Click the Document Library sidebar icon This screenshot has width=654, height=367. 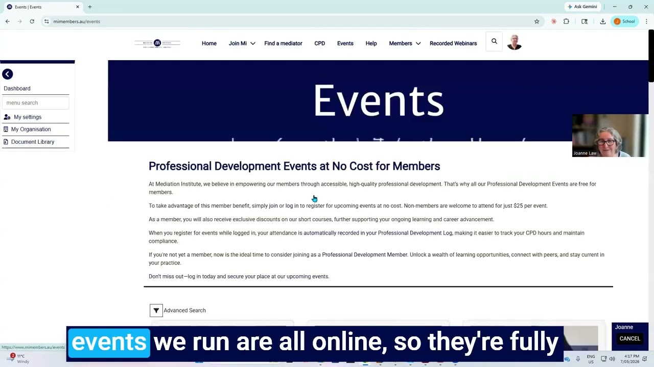point(6,142)
